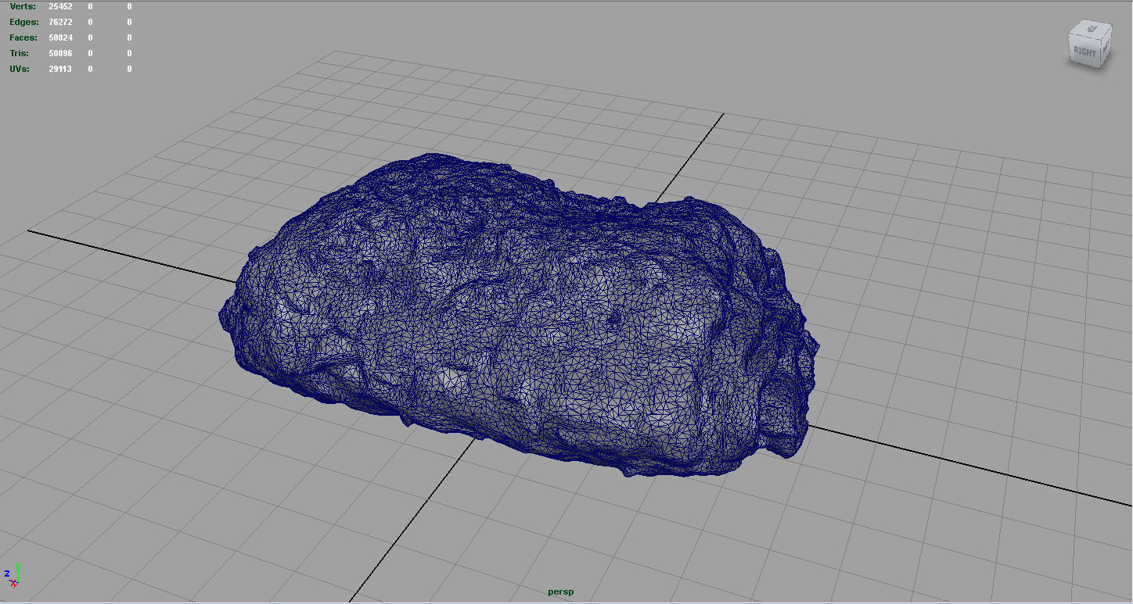
Task: Click the 'Tris:' label in the heads-up display
Action: click(x=20, y=53)
